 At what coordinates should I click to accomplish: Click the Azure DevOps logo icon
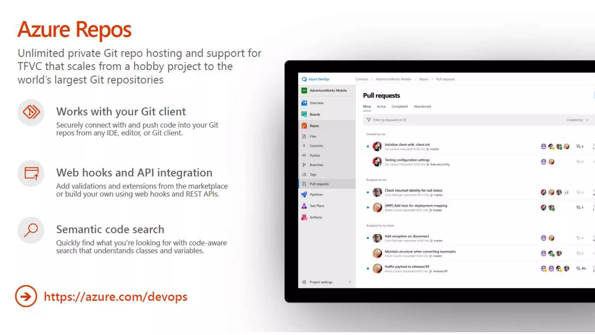(x=304, y=79)
